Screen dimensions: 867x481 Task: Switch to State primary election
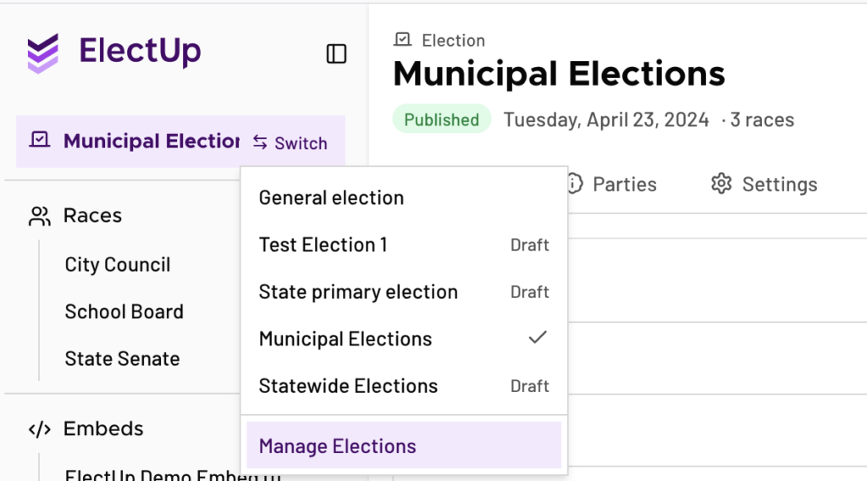(x=358, y=292)
